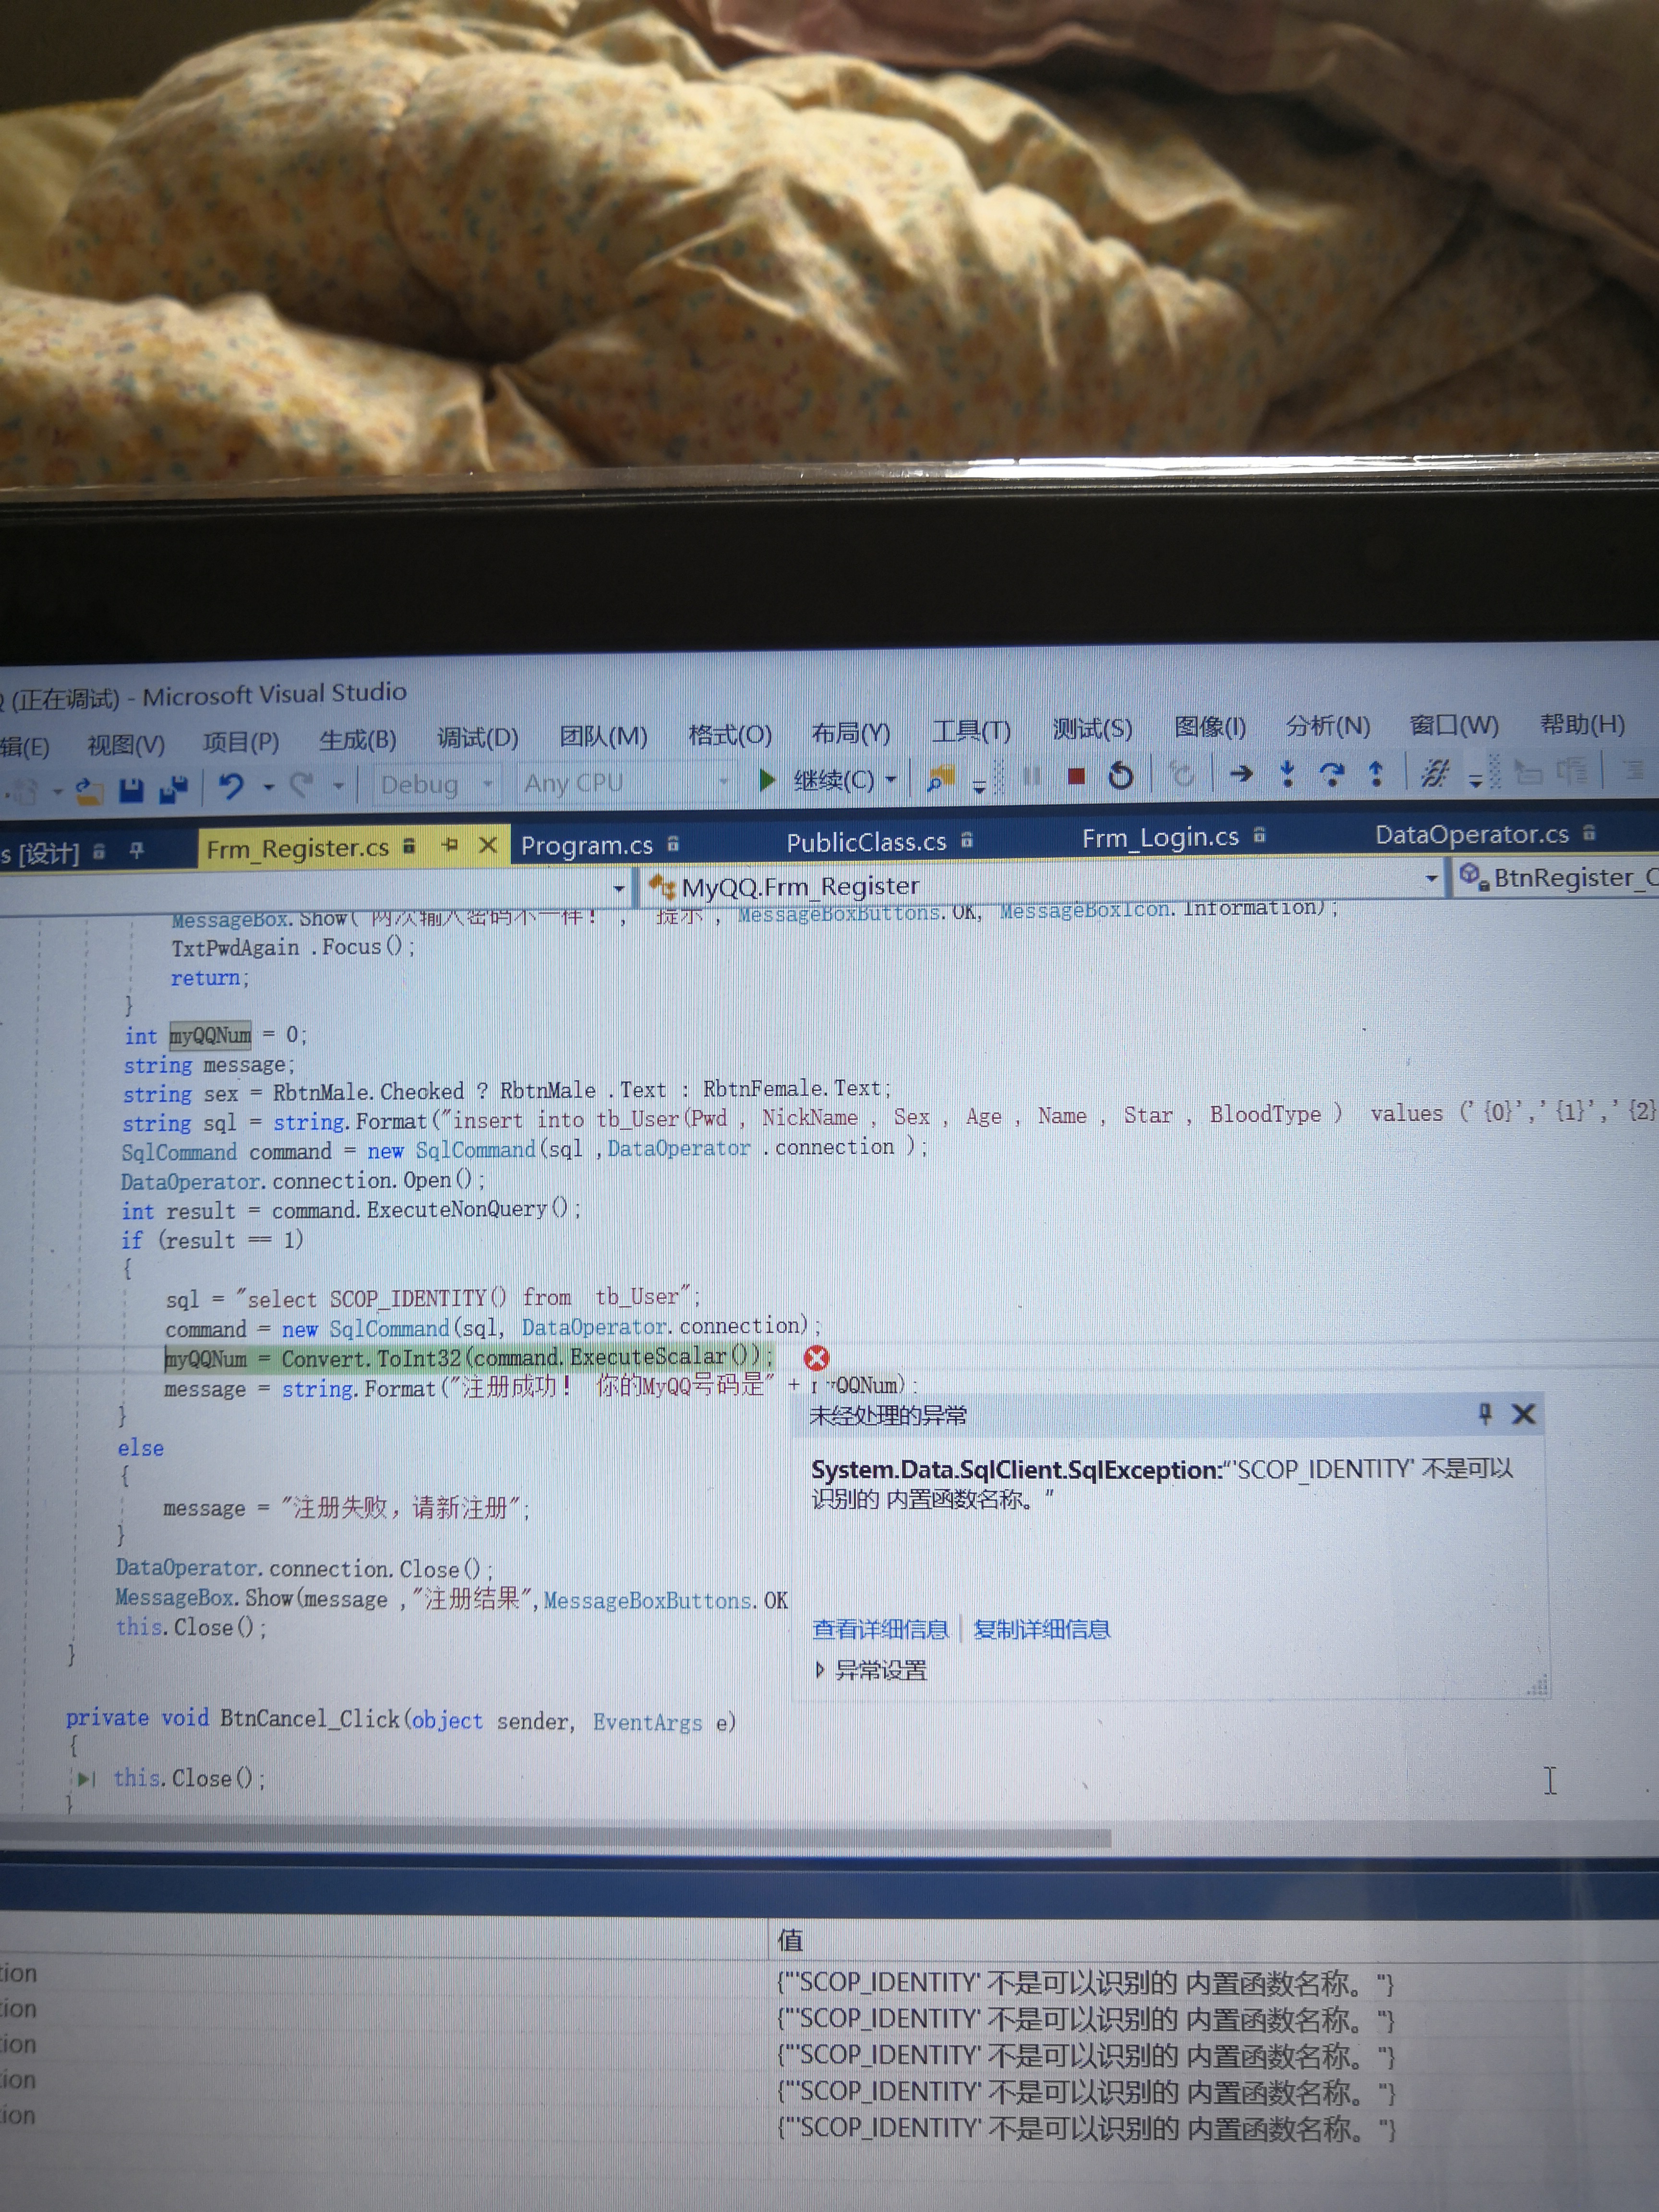
Task: Step Out using the toolbar icon
Action: pyautogui.click(x=1376, y=773)
